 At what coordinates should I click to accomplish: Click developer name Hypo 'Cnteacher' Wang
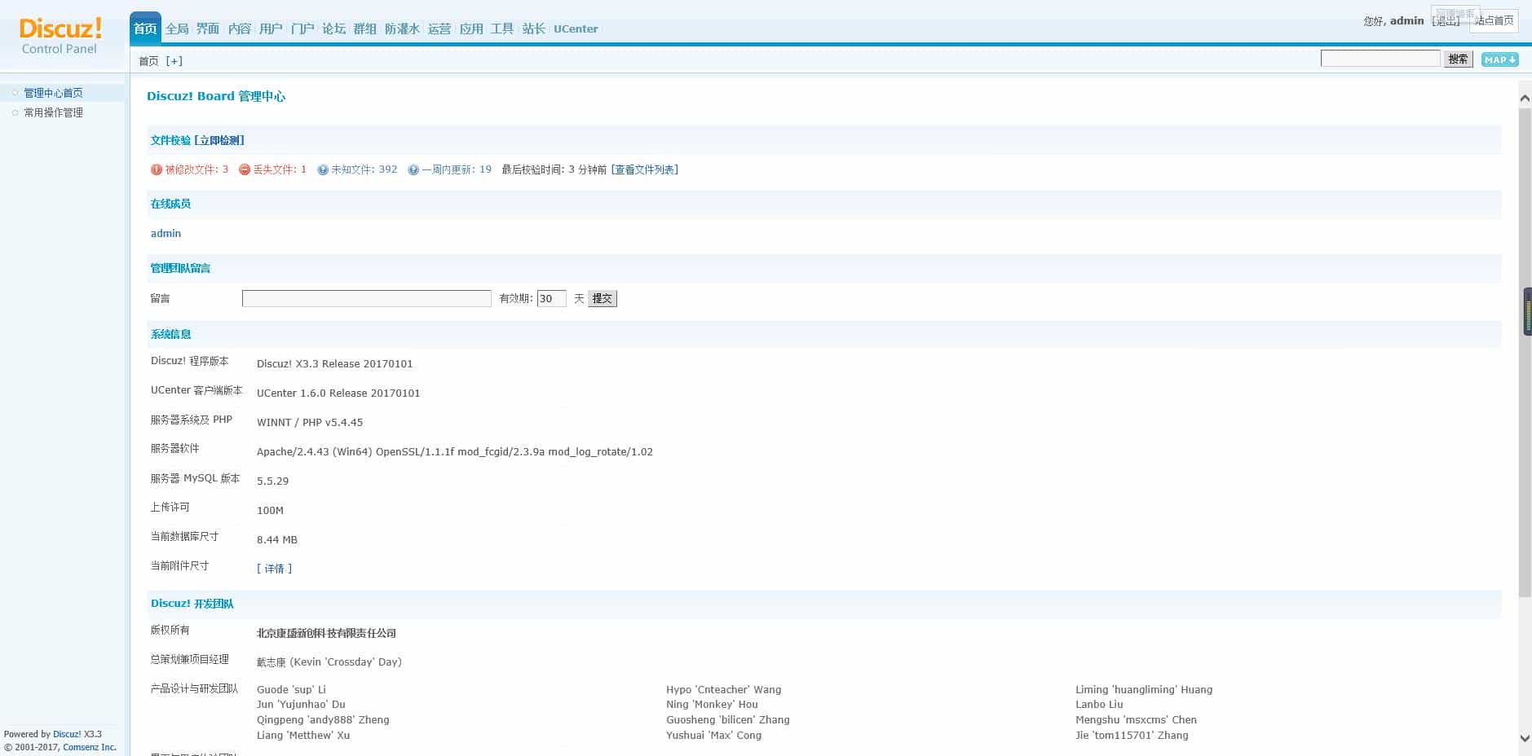[x=723, y=689]
